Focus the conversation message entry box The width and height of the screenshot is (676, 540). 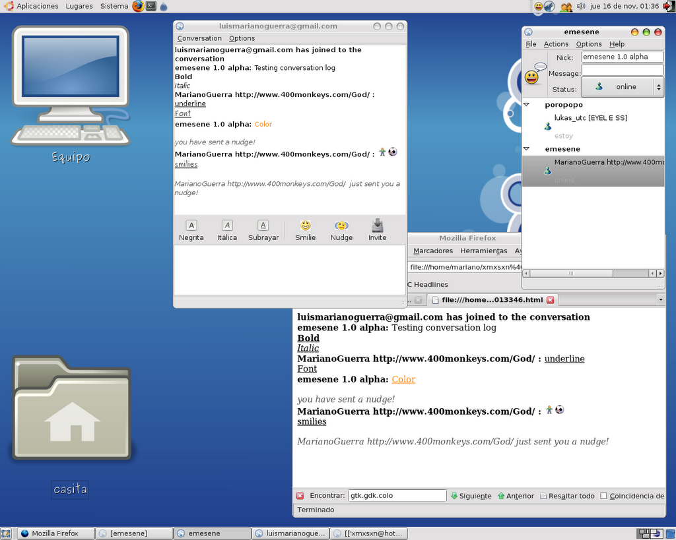pos(290,270)
